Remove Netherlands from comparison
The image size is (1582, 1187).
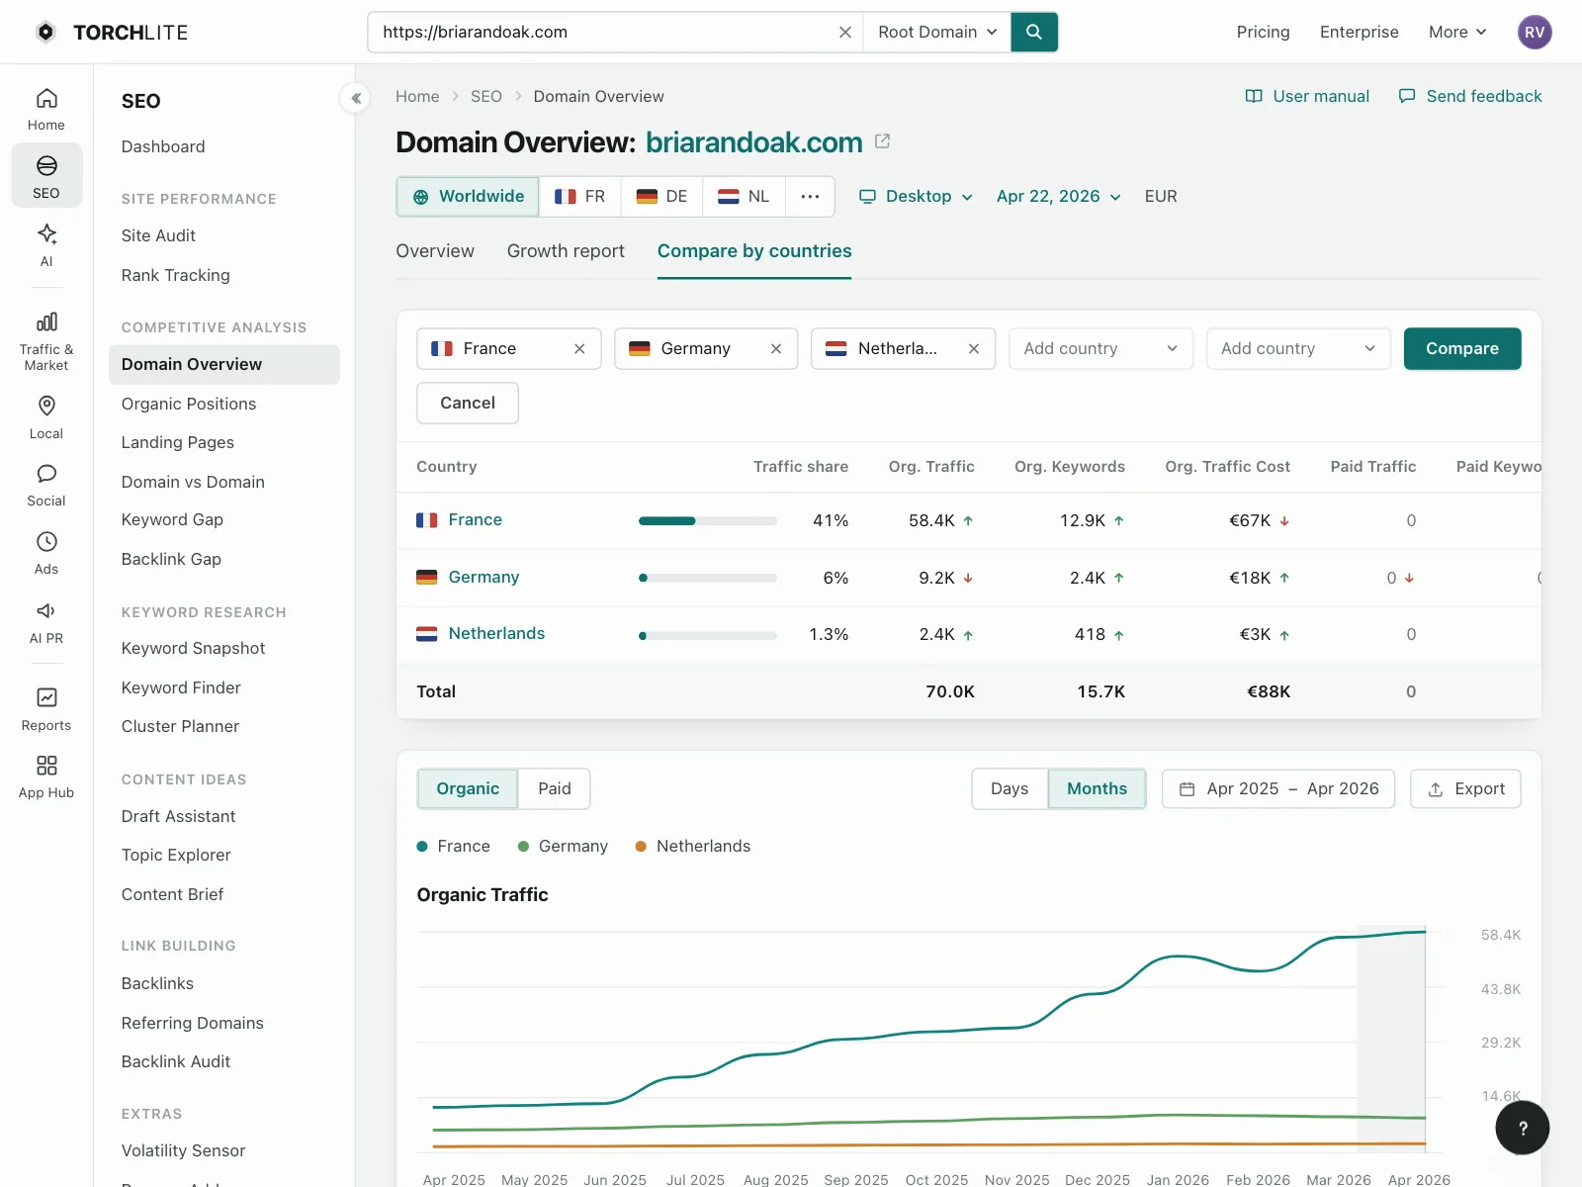click(x=974, y=348)
